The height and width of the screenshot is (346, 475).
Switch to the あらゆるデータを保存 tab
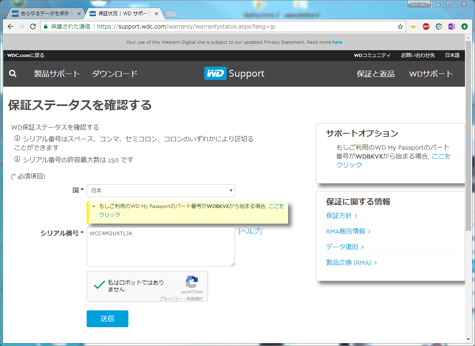(x=45, y=14)
